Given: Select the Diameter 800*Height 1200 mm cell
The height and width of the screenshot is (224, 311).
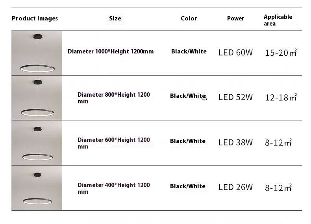Looking at the screenshot, I should click(x=113, y=98).
